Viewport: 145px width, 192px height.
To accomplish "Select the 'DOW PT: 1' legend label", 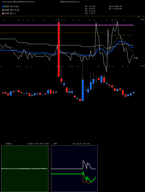I will 10,13.
